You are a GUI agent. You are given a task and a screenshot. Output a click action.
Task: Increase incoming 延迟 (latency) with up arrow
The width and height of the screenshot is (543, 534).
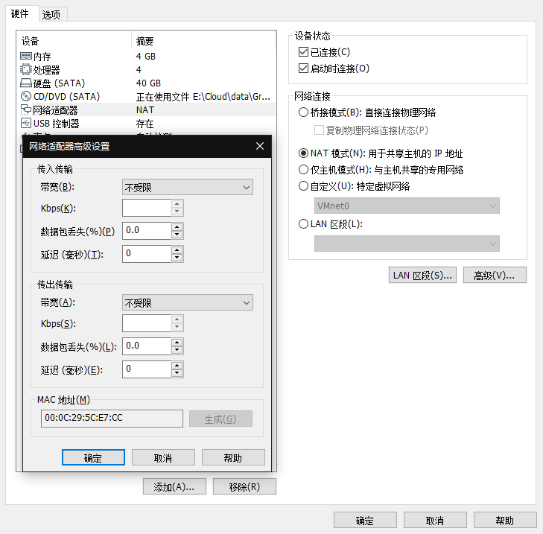177,249
